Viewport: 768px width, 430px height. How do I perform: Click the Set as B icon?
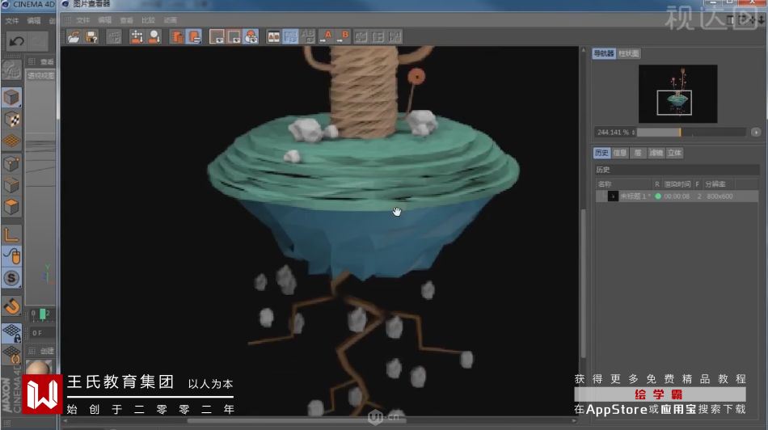(343, 36)
